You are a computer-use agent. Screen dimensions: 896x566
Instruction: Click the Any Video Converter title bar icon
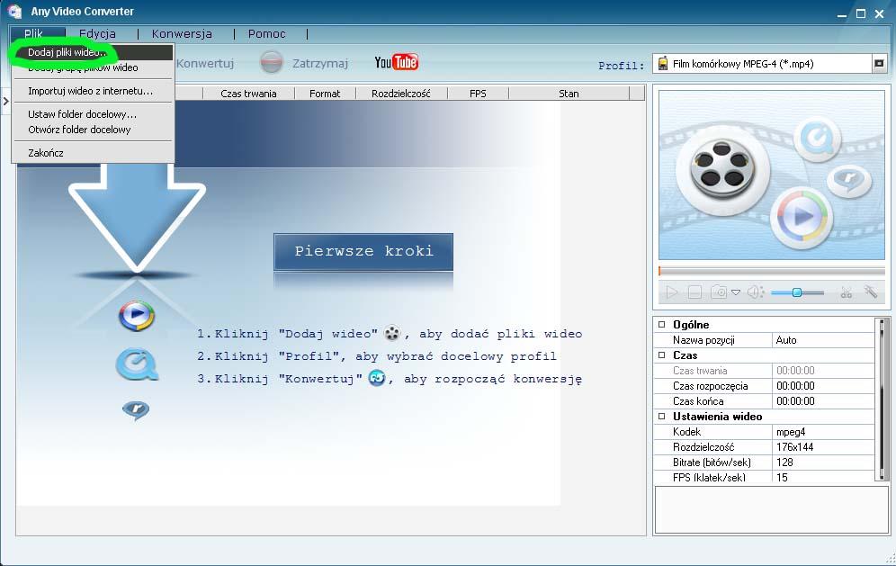(14, 12)
